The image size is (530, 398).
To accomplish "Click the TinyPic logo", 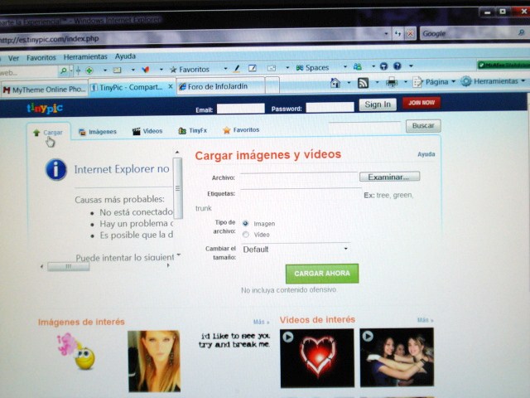I will 43,108.
